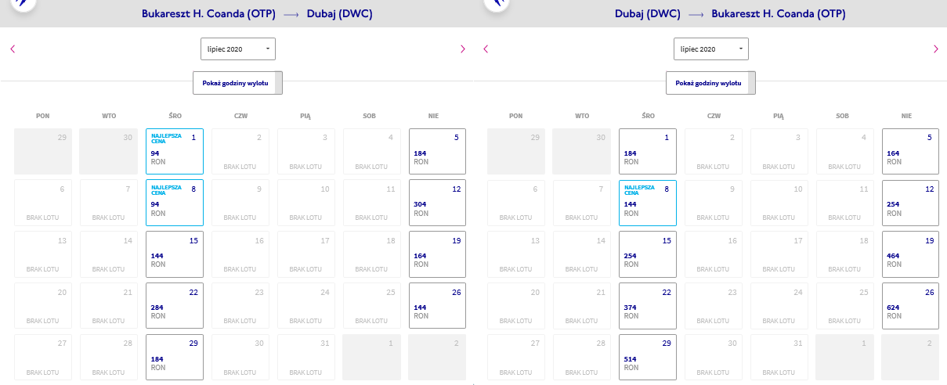Viewport: 947px width, 385px height.
Task: Open return 'lipiec 2020' month dropdown
Action: point(711,49)
